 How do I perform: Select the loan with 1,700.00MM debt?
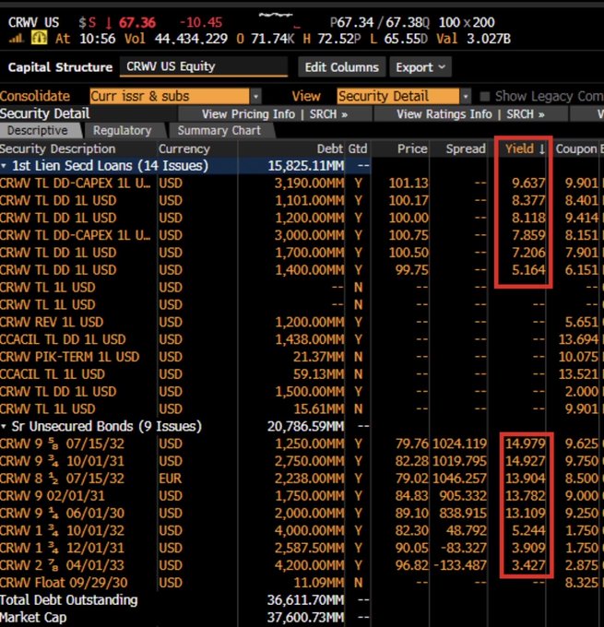click(302, 253)
